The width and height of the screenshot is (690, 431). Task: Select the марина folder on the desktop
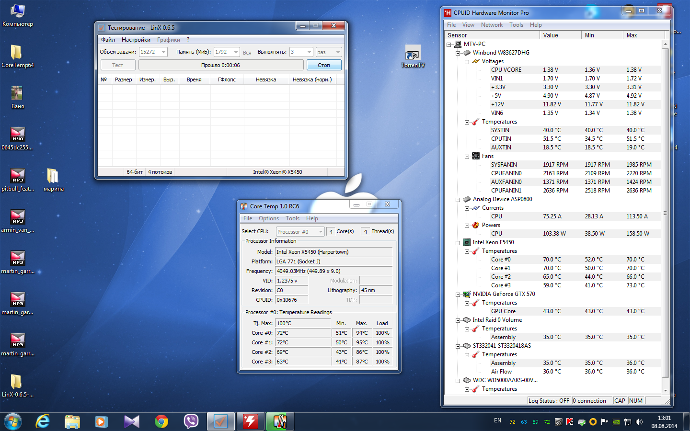(53, 180)
